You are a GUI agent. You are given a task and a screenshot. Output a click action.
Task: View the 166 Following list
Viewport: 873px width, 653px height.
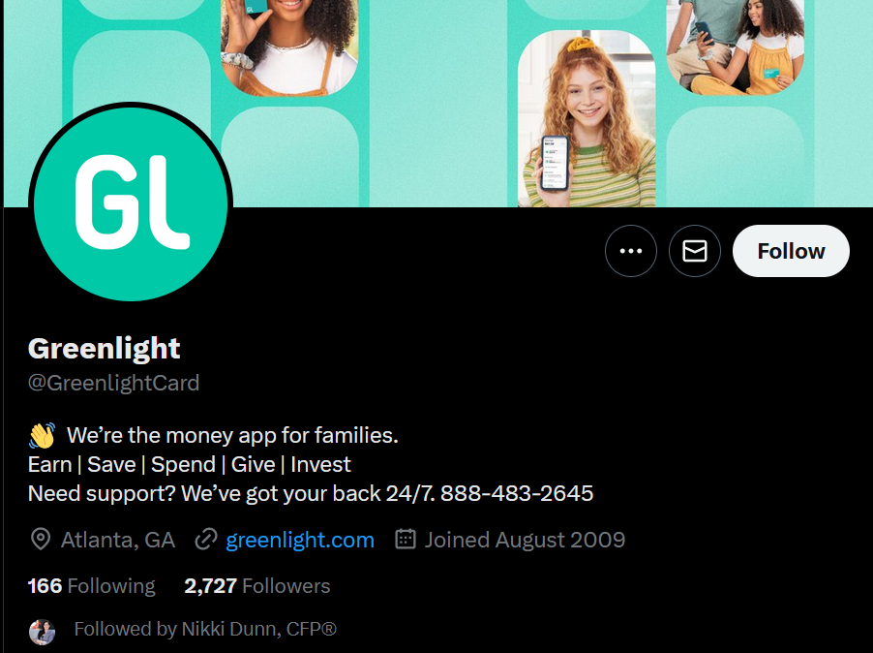click(91, 585)
